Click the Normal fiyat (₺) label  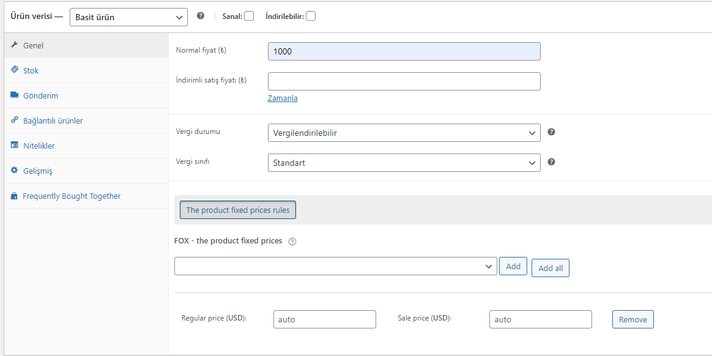[201, 50]
